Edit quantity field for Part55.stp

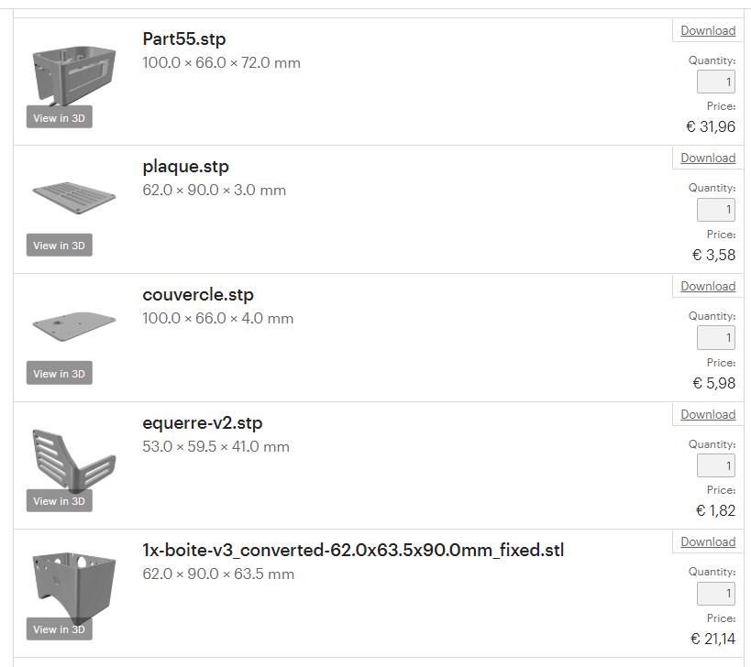click(716, 82)
